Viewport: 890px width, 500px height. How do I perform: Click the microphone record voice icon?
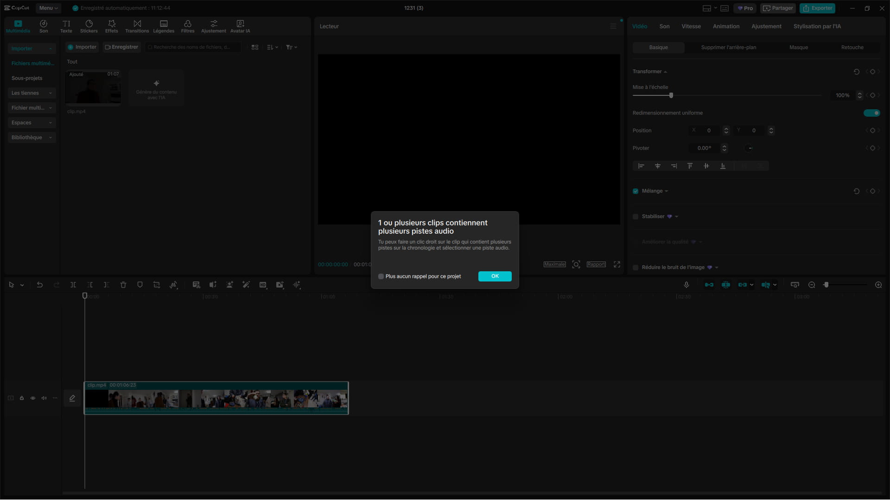click(x=687, y=285)
